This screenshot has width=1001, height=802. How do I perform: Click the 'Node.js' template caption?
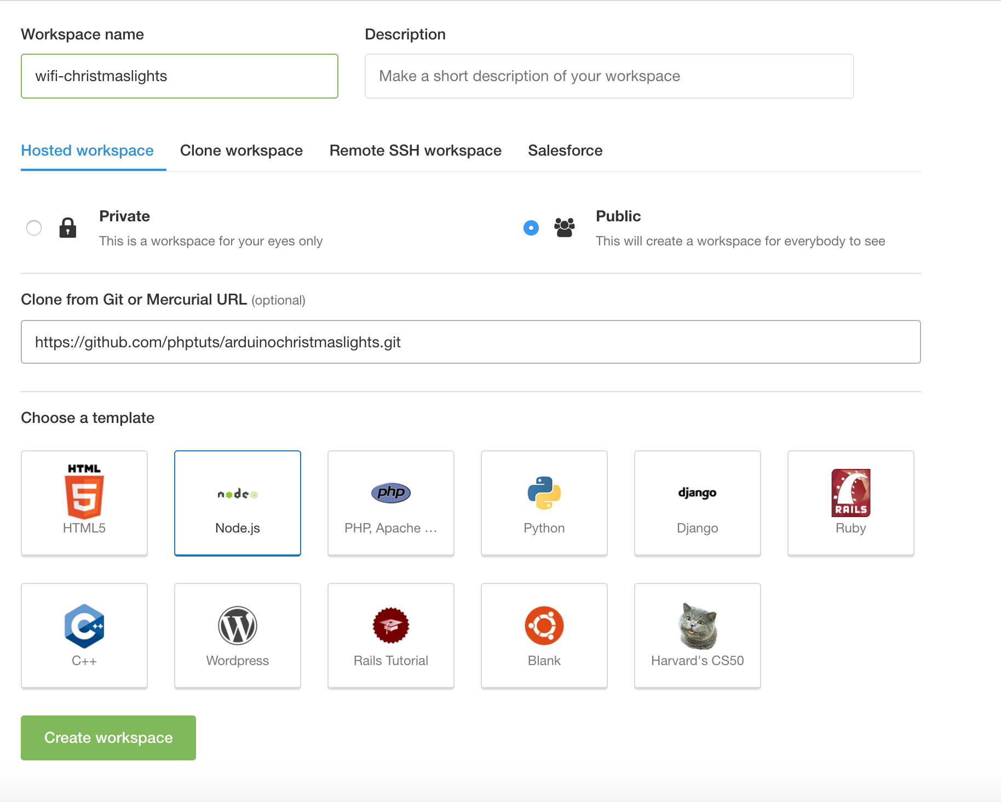pos(238,528)
